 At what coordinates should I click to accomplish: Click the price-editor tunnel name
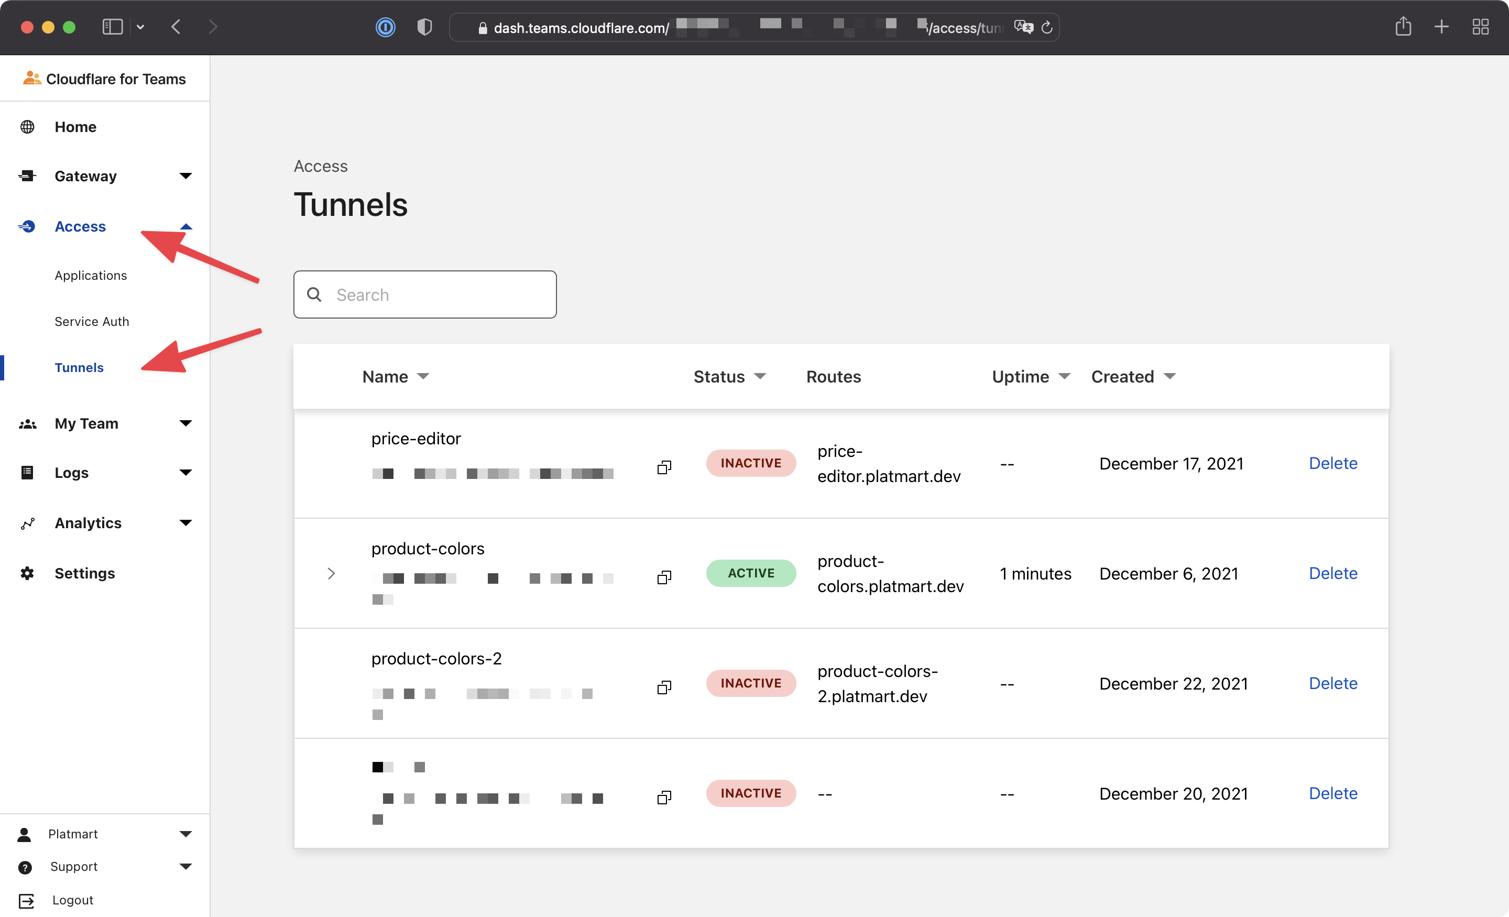point(416,438)
